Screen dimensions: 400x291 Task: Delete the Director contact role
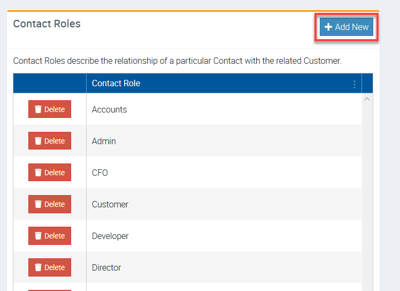click(x=50, y=267)
